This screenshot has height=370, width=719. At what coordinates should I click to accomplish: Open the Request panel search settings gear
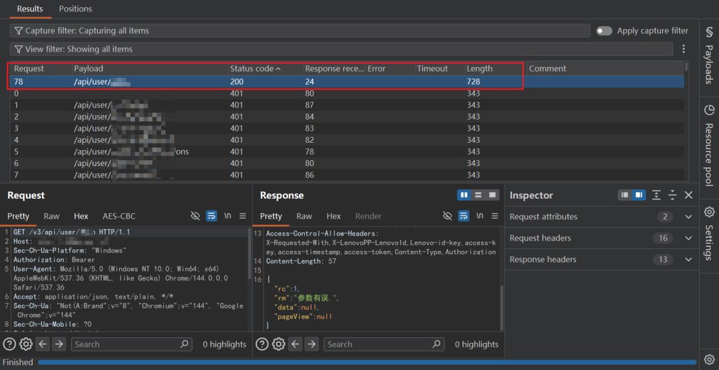click(26, 344)
